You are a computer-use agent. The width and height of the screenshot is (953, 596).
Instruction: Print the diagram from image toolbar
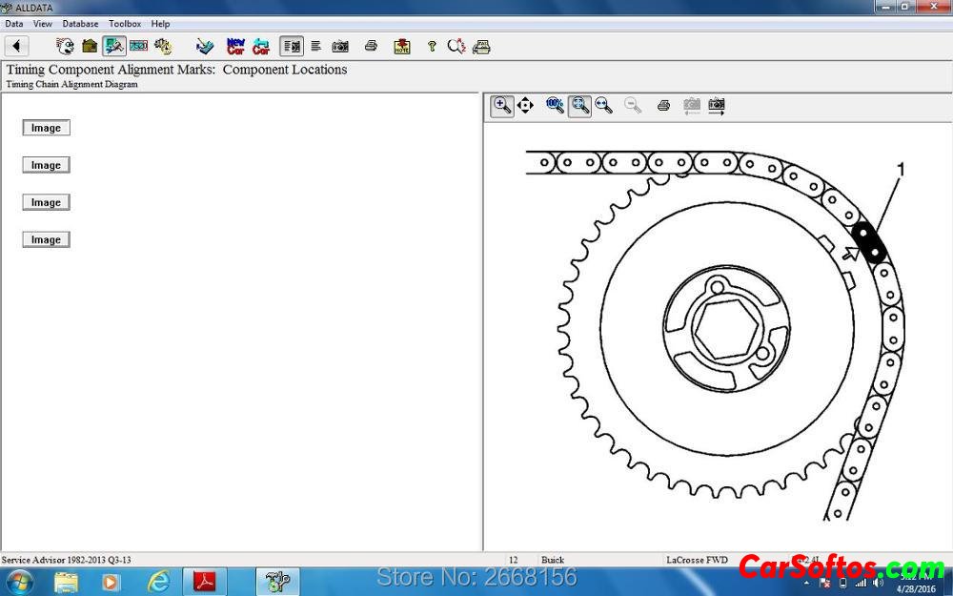(x=663, y=106)
